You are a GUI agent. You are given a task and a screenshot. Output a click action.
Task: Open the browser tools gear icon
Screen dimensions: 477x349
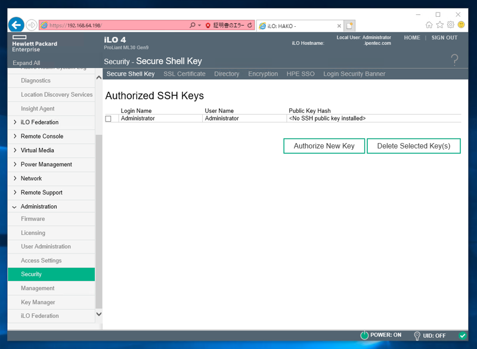[451, 24]
